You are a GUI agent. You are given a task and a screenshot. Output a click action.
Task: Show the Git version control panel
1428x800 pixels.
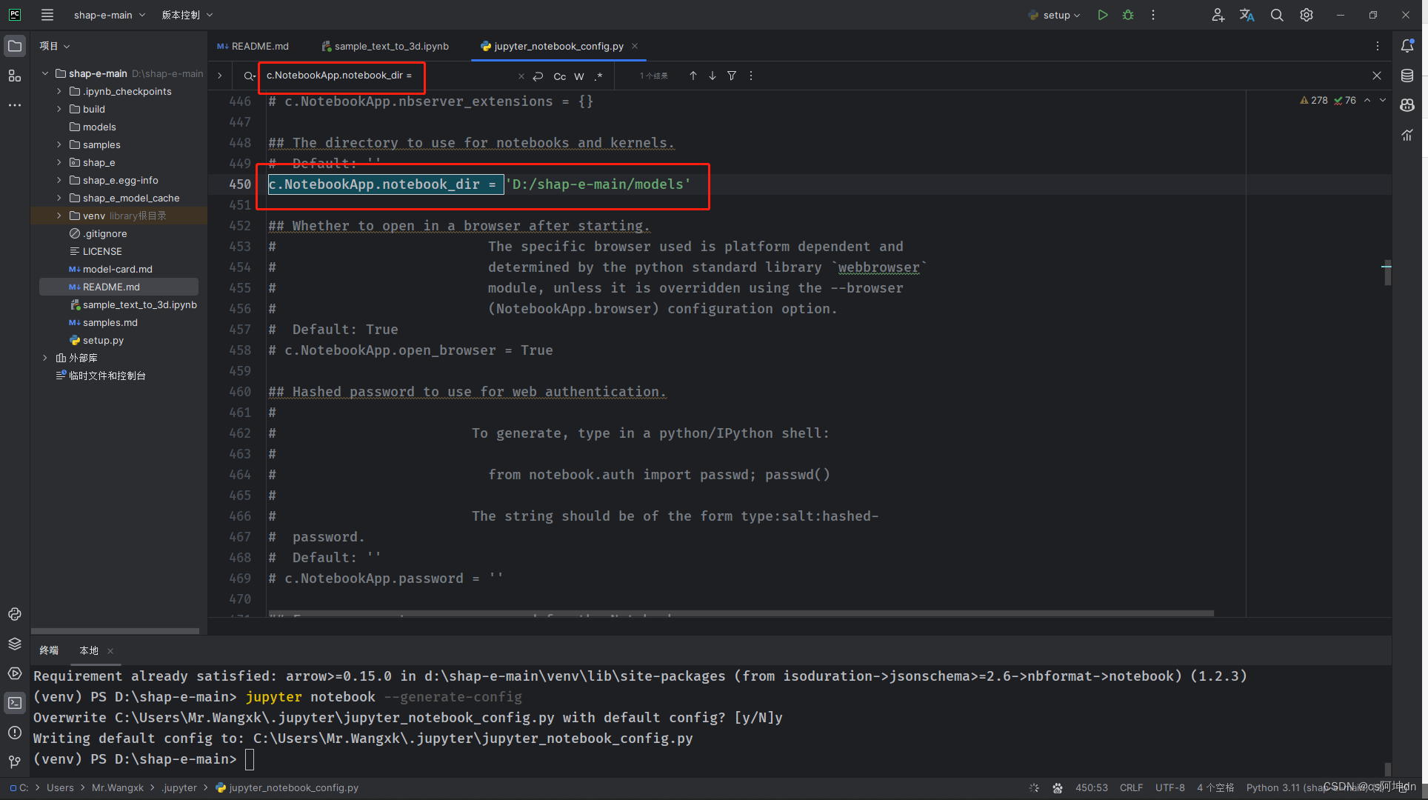coord(15,761)
